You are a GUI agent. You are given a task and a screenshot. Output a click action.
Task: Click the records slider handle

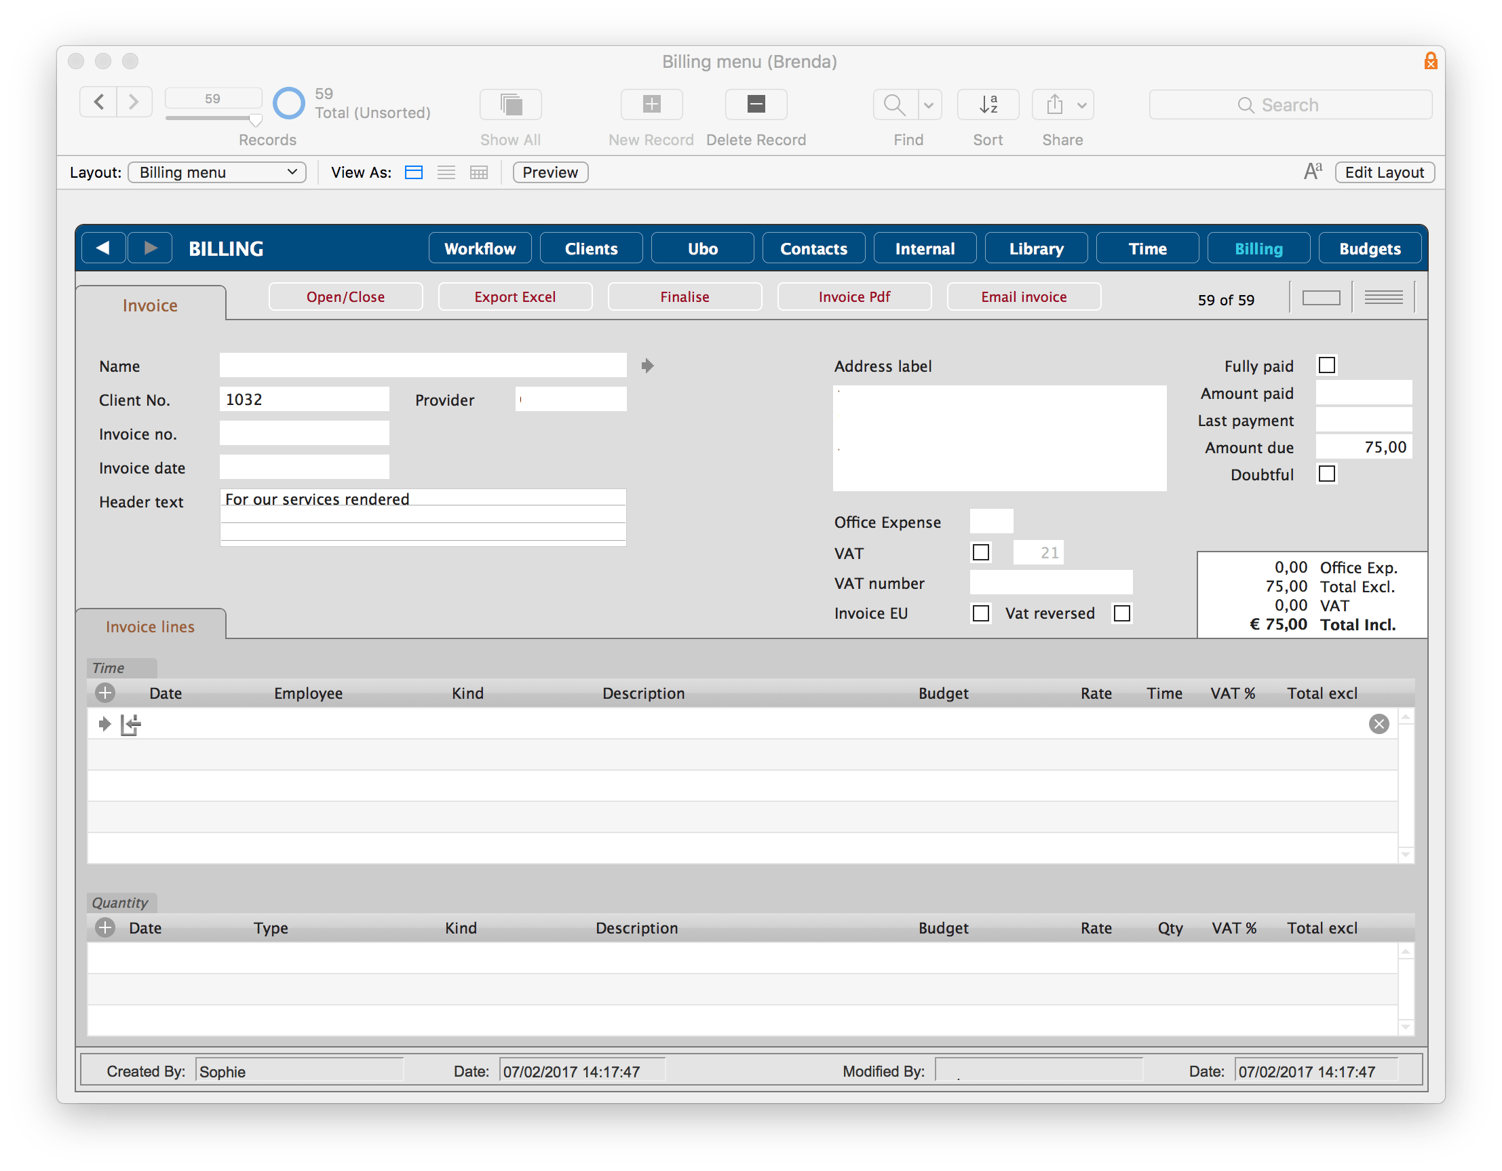[x=255, y=120]
